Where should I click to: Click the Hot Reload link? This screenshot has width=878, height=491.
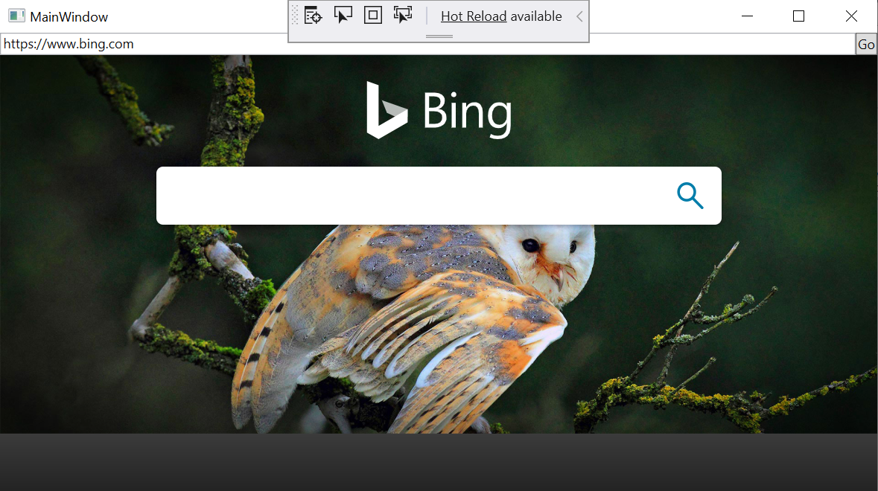474,16
